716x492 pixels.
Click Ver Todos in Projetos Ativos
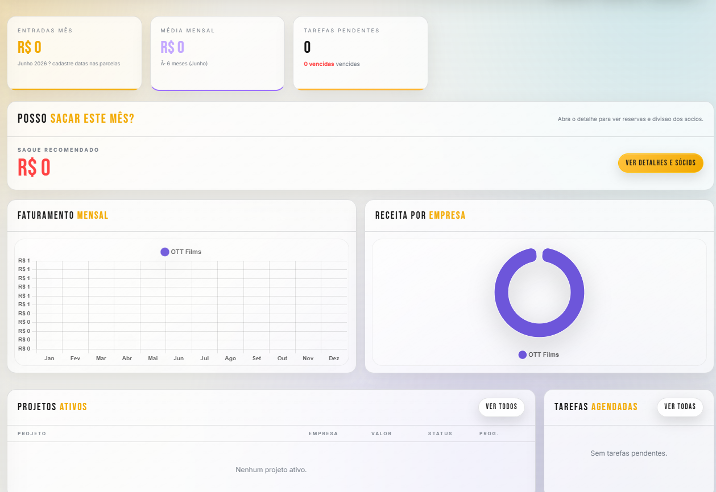[502, 407]
